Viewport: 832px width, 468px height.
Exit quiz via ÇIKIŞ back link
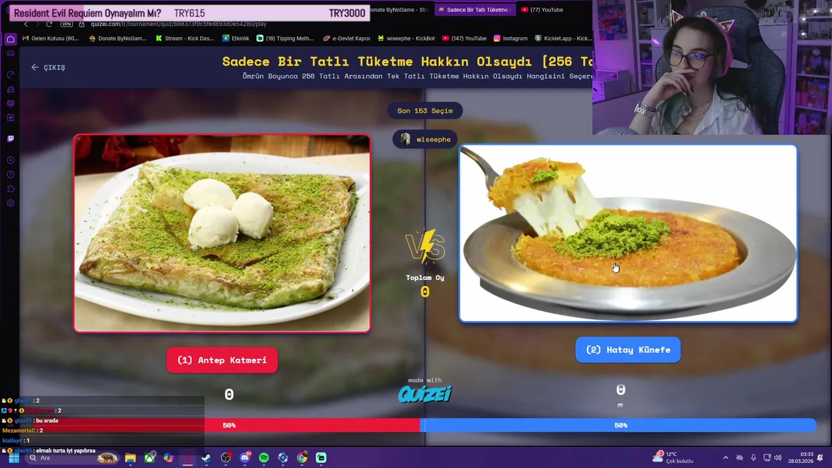[x=48, y=67]
